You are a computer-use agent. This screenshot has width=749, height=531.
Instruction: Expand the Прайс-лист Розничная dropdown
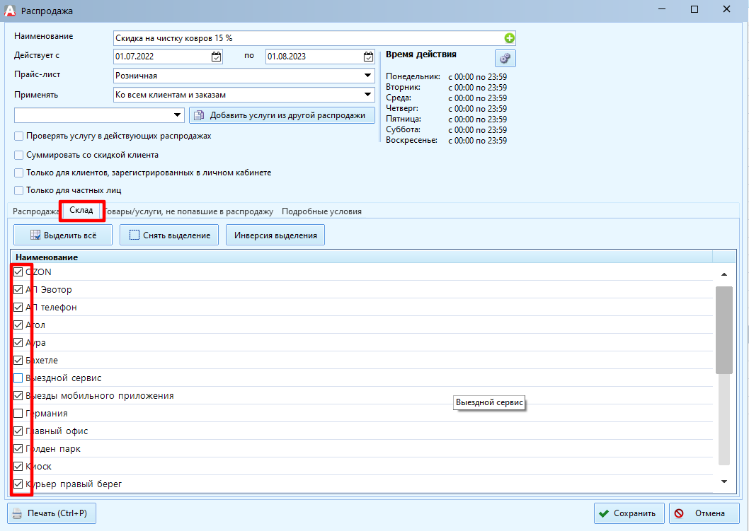pyautogui.click(x=367, y=76)
